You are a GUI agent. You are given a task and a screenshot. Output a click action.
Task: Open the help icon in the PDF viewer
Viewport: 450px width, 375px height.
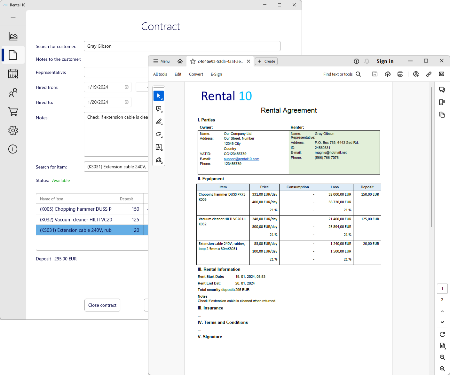click(357, 61)
